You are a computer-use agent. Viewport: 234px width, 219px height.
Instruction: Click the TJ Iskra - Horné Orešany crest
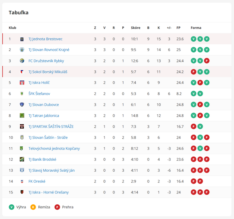point(22,192)
